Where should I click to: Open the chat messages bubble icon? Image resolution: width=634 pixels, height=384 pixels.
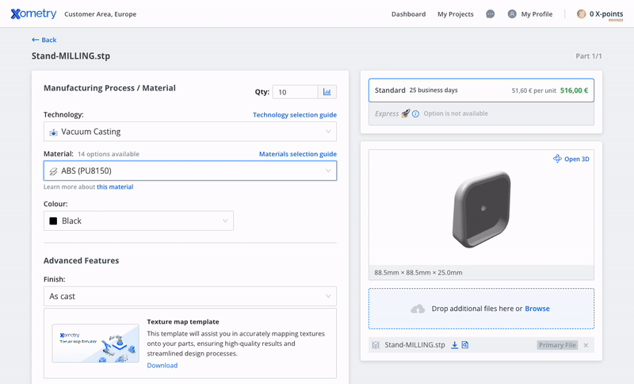click(491, 14)
